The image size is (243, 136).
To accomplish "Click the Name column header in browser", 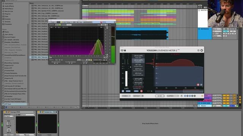I will (x=54, y=3).
